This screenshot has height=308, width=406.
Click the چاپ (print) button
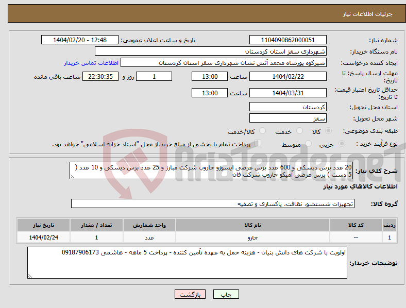[226, 294]
